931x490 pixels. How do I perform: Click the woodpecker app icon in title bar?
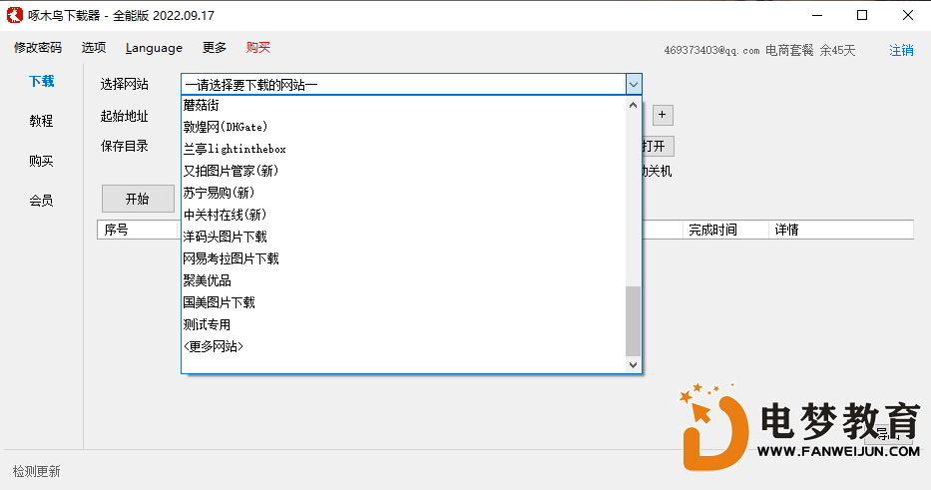point(14,15)
